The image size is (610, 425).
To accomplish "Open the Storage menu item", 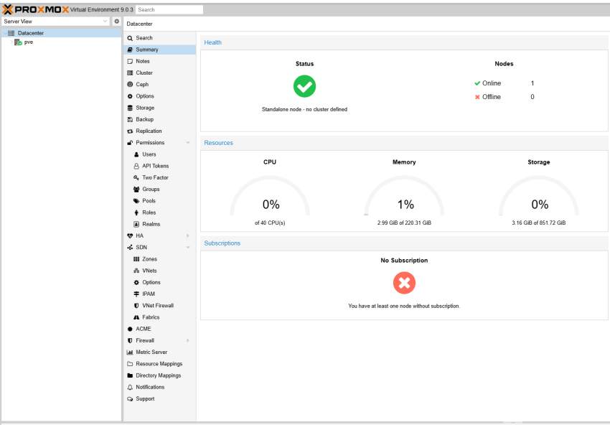I will click(x=145, y=108).
